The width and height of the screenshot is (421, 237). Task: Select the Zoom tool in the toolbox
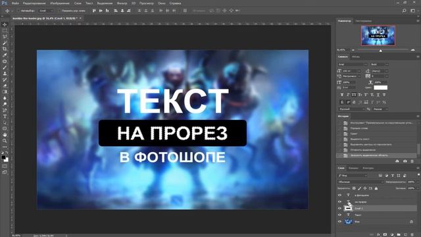[5, 141]
